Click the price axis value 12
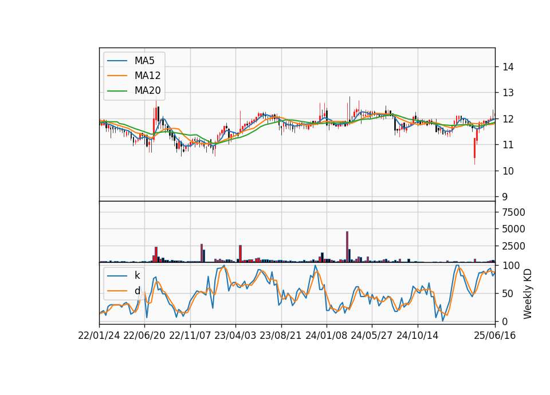The height and width of the screenshot is (395, 550). pos(508,119)
